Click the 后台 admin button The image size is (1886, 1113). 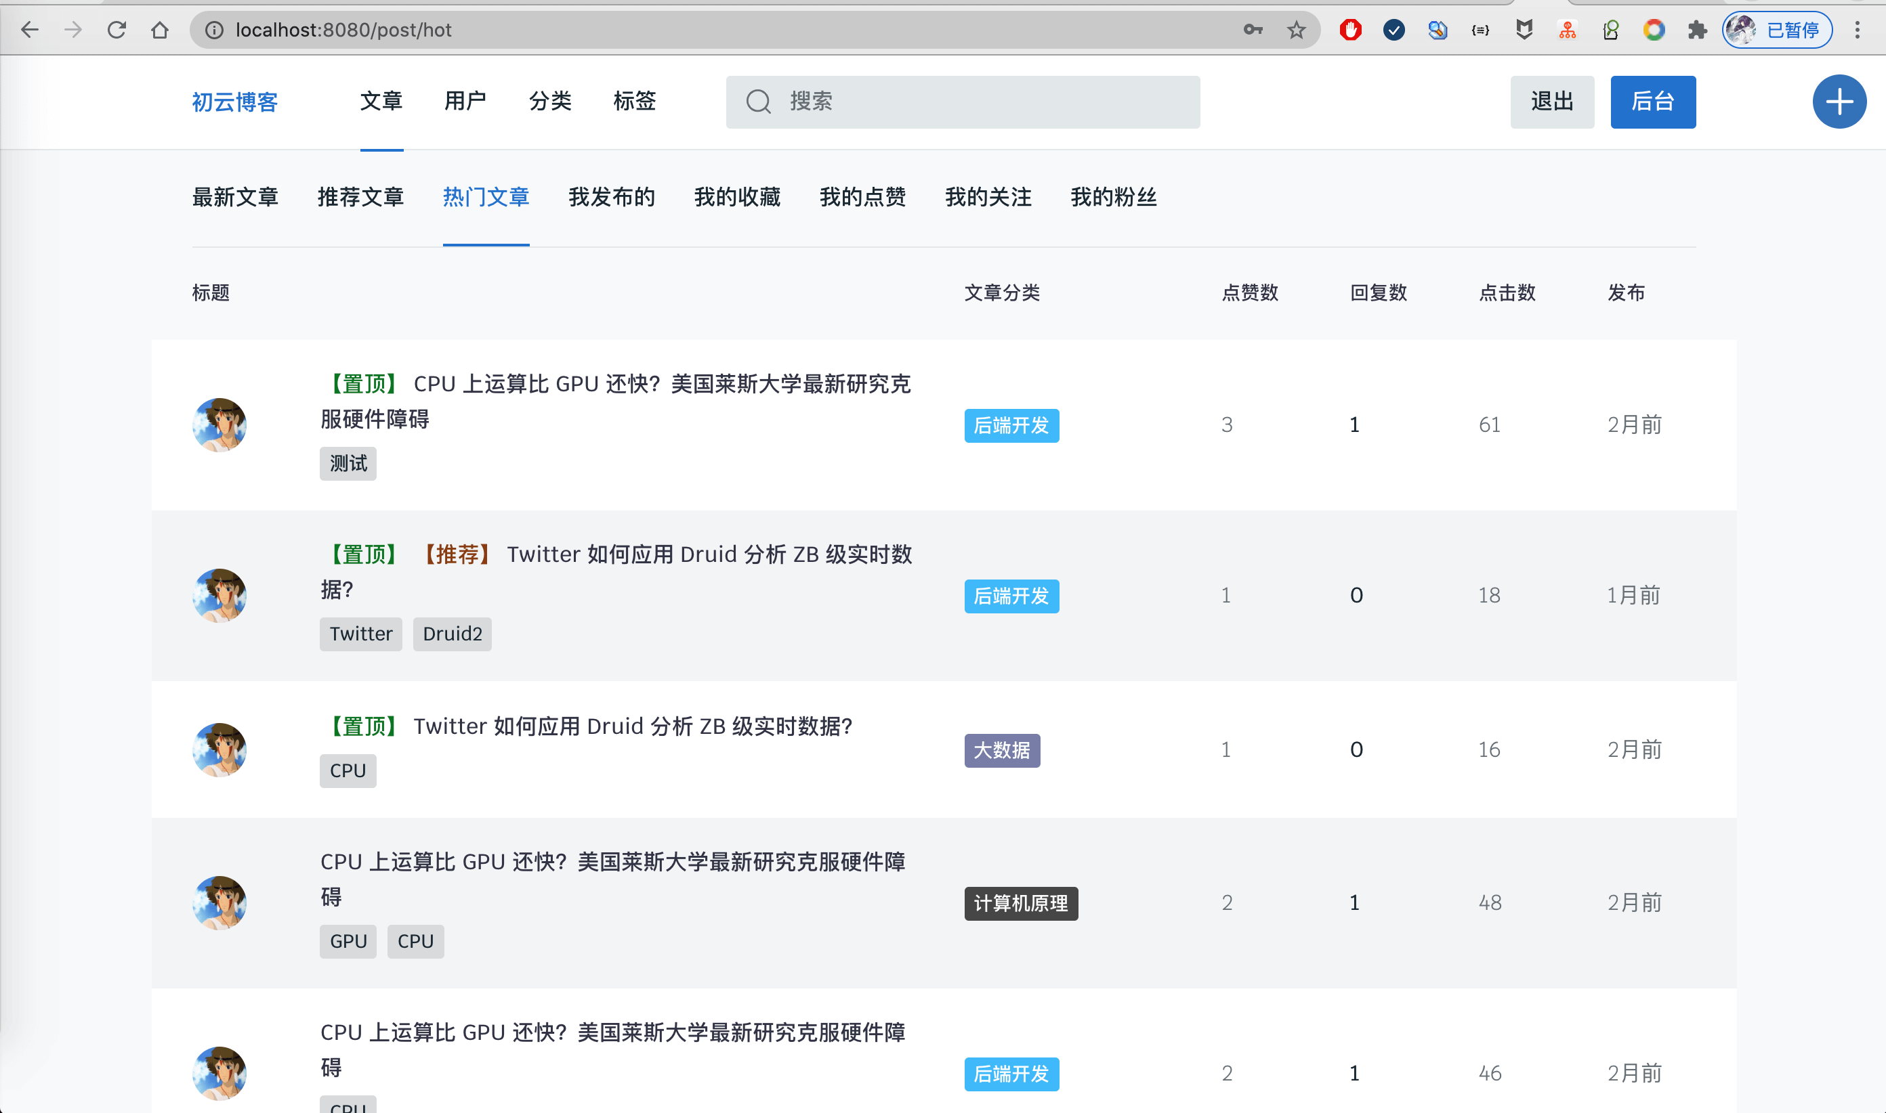point(1652,102)
